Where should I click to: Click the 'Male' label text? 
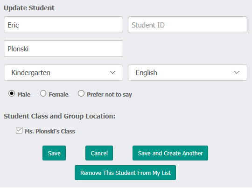tap(24, 95)
